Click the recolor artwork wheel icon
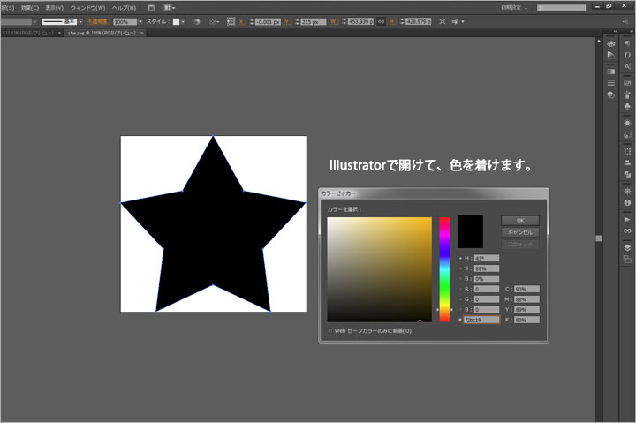Image resolution: width=636 pixels, height=423 pixels. [197, 21]
